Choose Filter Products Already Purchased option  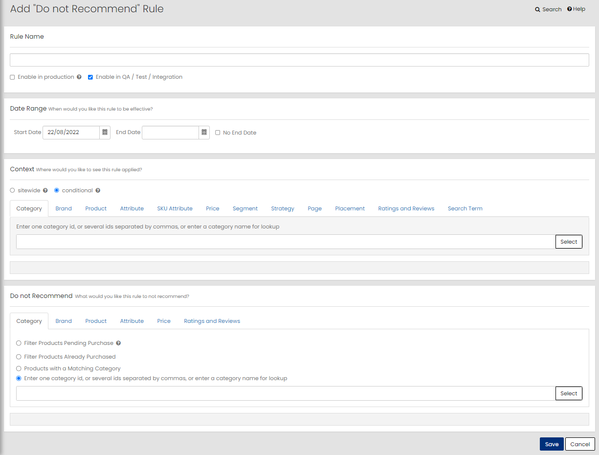tap(19, 357)
